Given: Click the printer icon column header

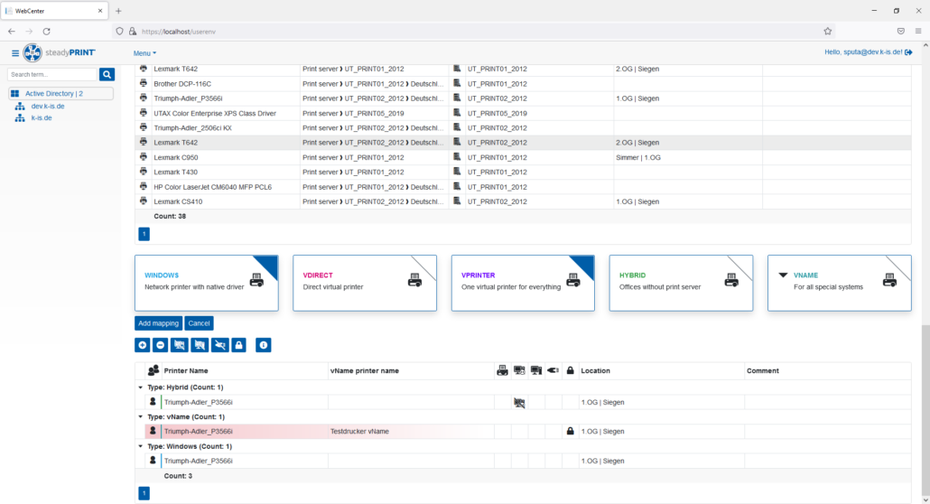Looking at the screenshot, I should [502, 370].
